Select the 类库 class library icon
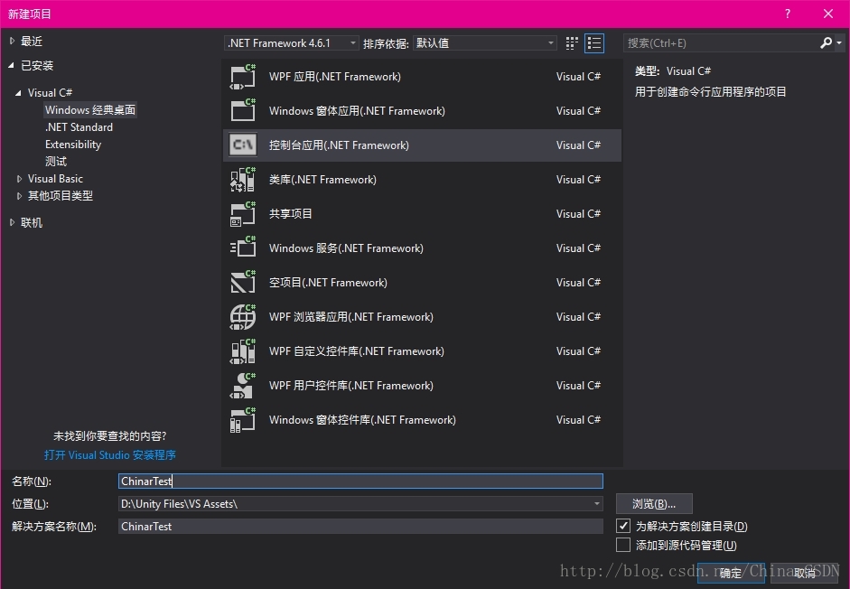The height and width of the screenshot is (589, 850). (x=243, y=180)
